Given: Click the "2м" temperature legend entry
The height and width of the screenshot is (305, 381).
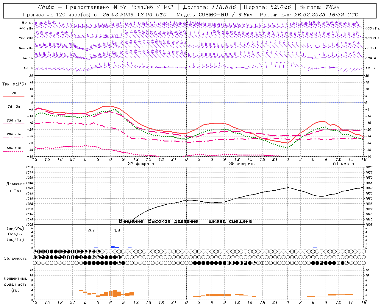Looking at the screenshot, I should (14, 93).
